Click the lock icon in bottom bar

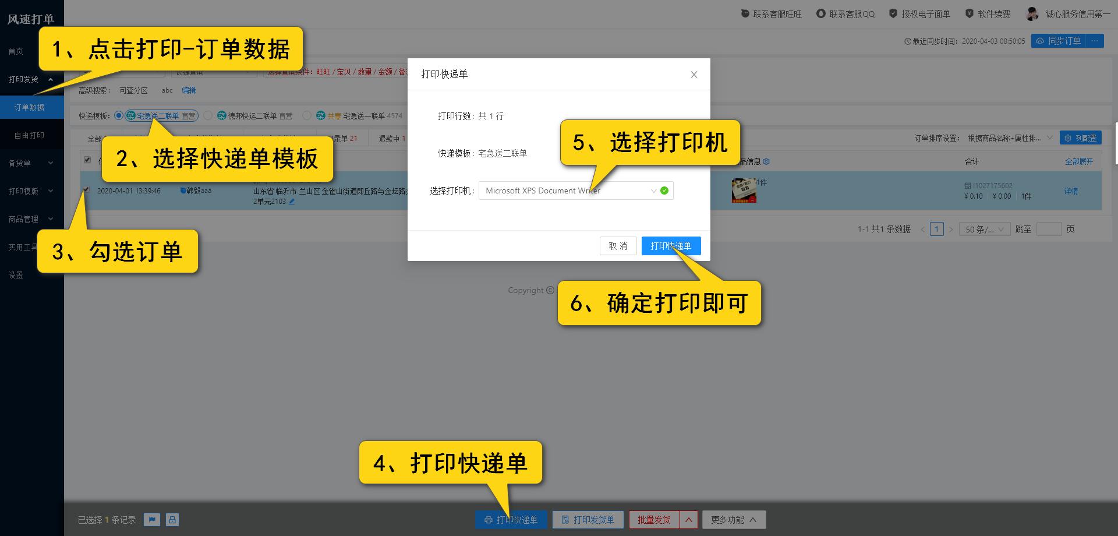click(172, 519)
